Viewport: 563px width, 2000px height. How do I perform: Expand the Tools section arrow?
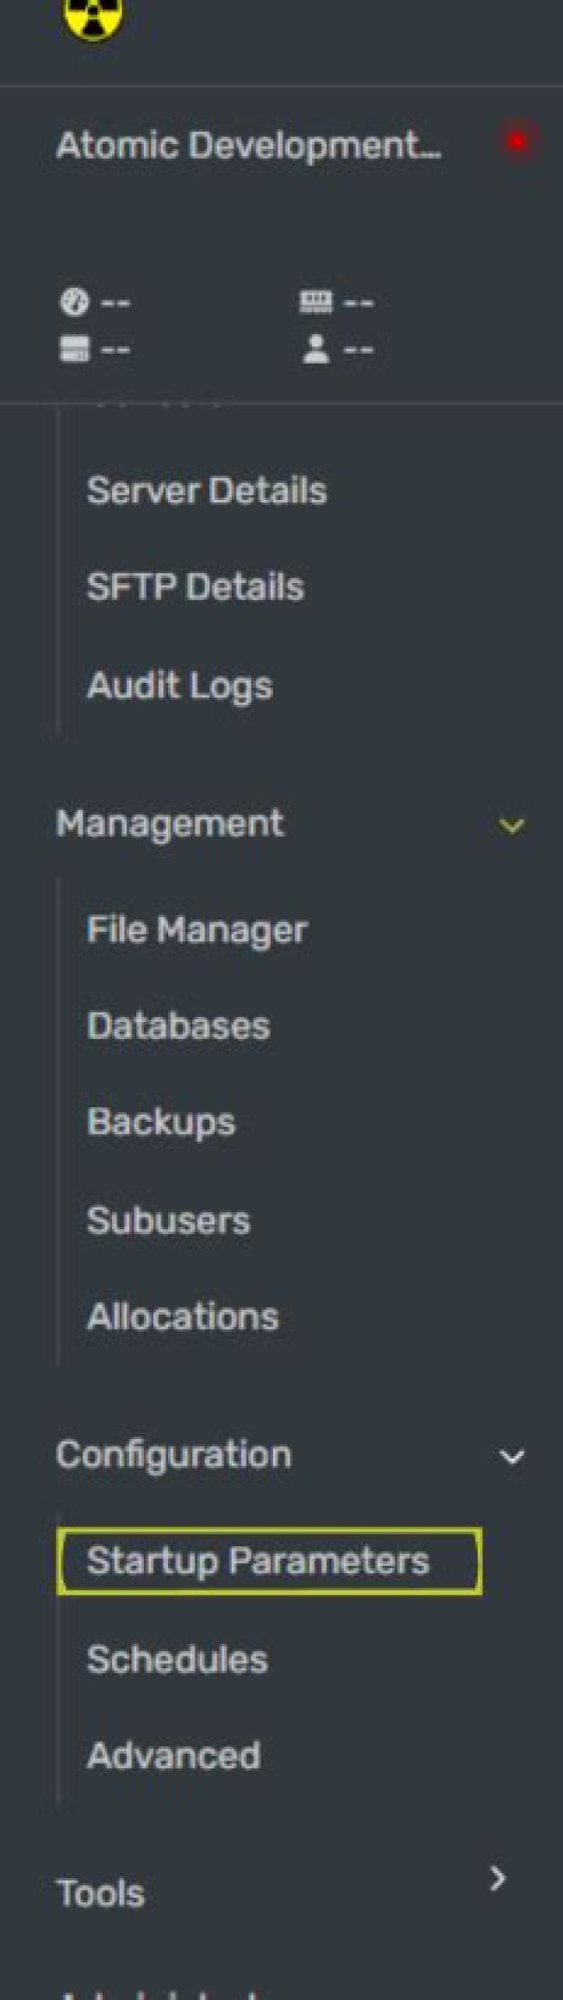pos(497,1879)
